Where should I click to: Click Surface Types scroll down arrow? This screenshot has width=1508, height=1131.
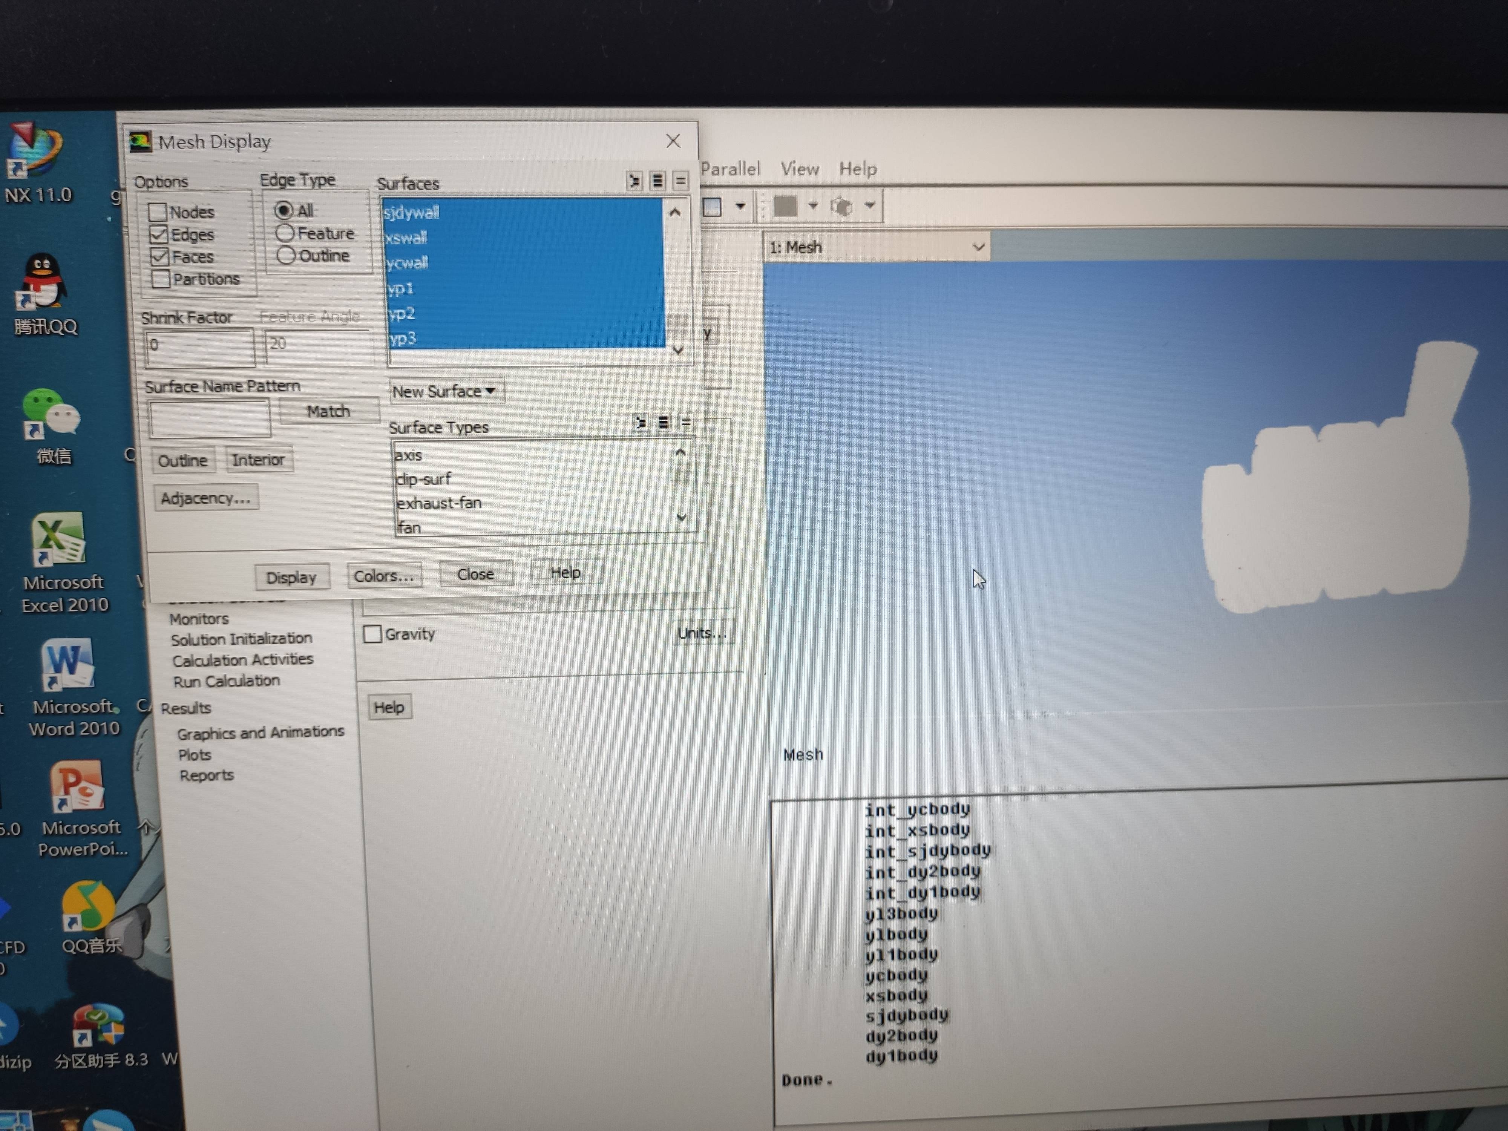tap(681, 518)
